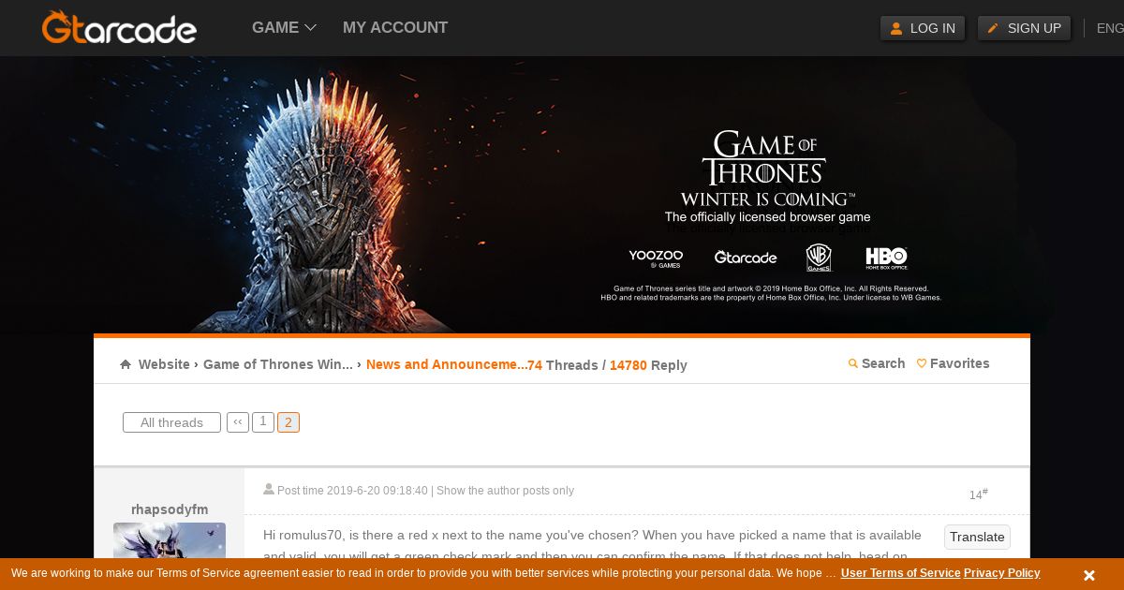Click the LOG IN button
The height and width of the screenshot is (590, 1124).
pyautogui.click(x=923, y=28)
